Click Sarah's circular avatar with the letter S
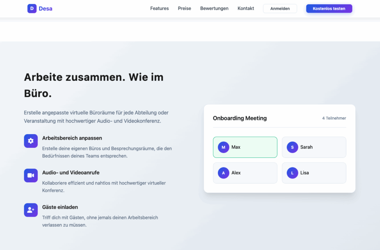 click(292, 147)
